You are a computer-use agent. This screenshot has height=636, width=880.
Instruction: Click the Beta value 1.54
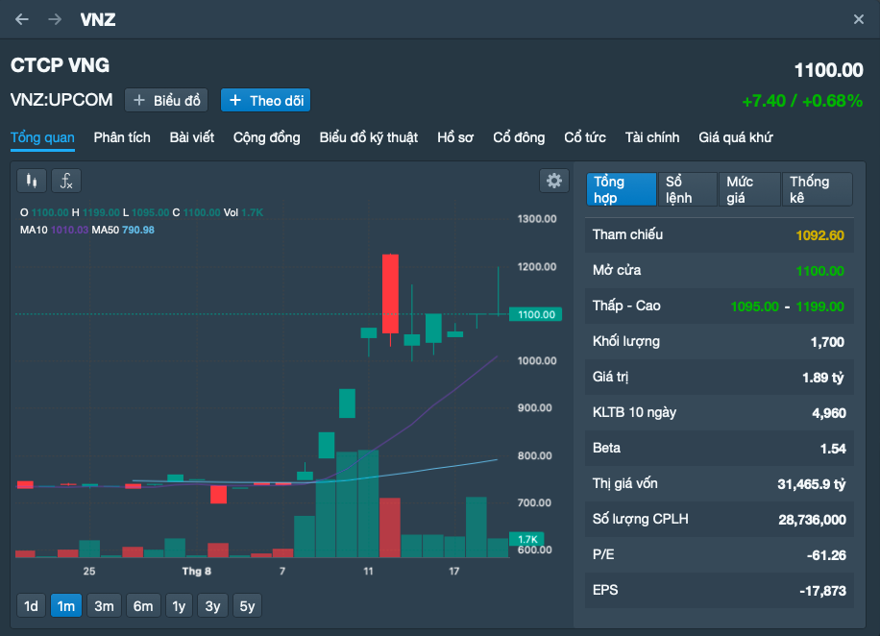(x=833, y=449)
